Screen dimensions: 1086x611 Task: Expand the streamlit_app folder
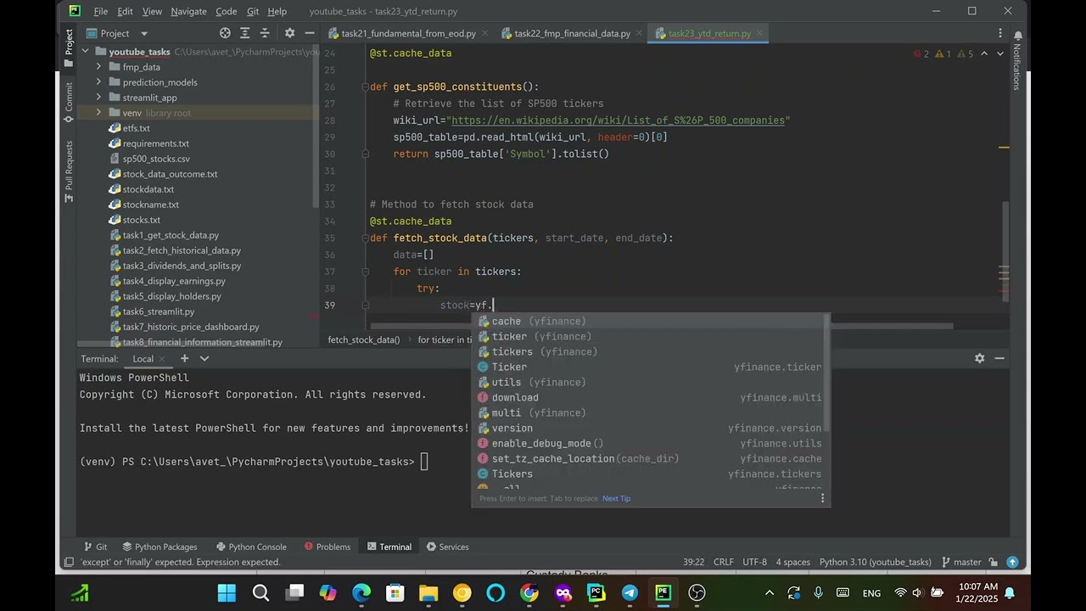[98, 98]
